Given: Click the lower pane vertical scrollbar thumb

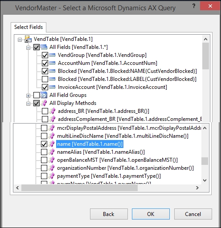Looking at the screenshot, I should point(205,161).
